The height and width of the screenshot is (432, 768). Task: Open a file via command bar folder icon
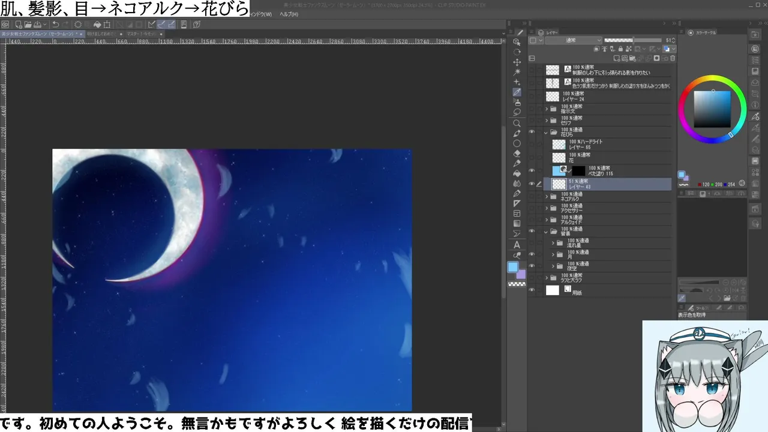point(28,25)
